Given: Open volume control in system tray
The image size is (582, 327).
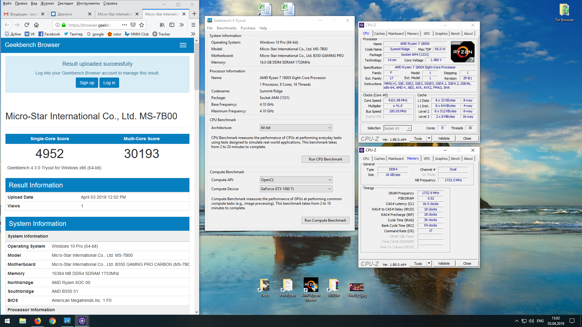Looking at the screenshot, I should [x=531, y=321].
